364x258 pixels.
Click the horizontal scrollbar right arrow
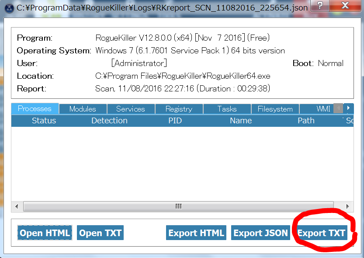(x=347, y=206)
